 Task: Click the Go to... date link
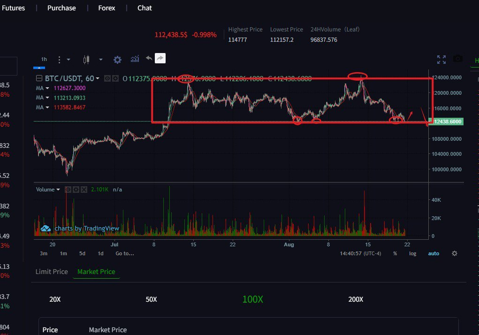125,253
